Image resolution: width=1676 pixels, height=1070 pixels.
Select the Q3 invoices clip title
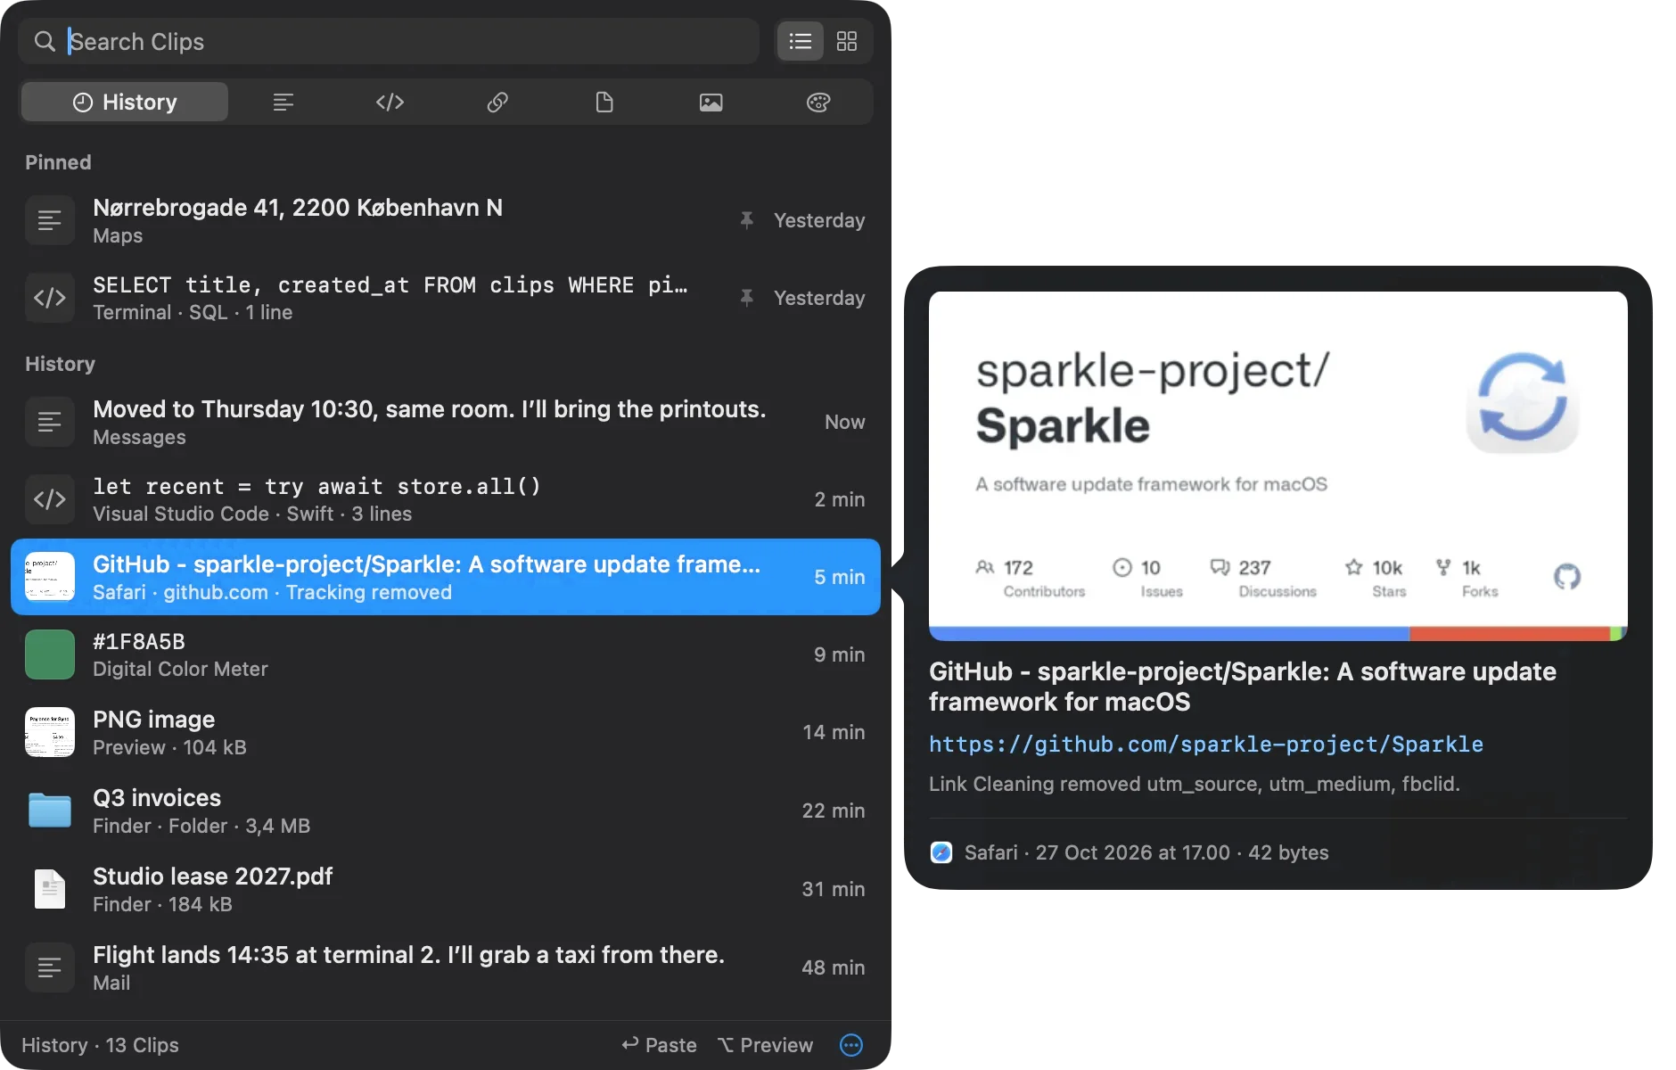157,797
